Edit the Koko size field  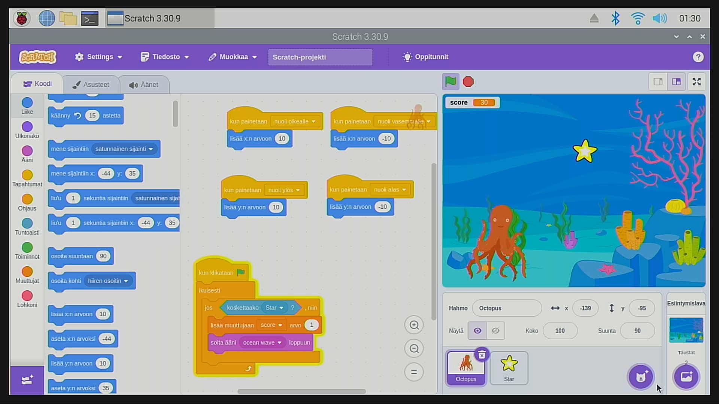coord(560,331)
